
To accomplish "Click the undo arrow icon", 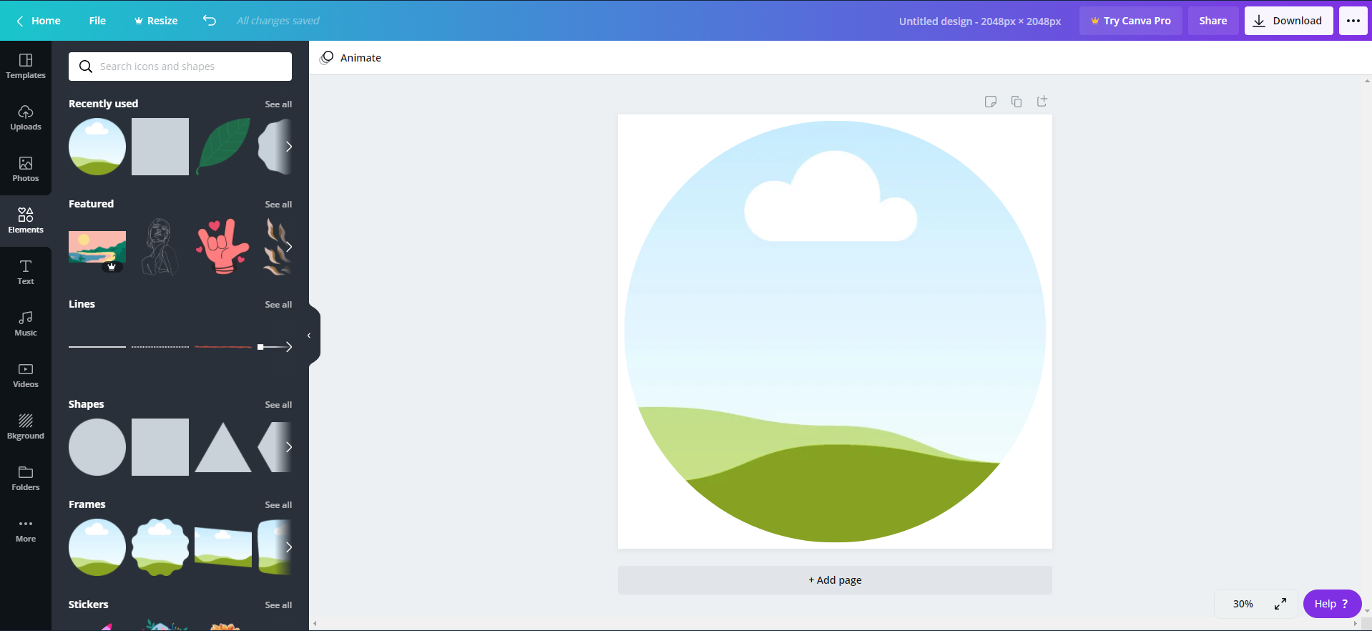I will (x=209, y=21).
